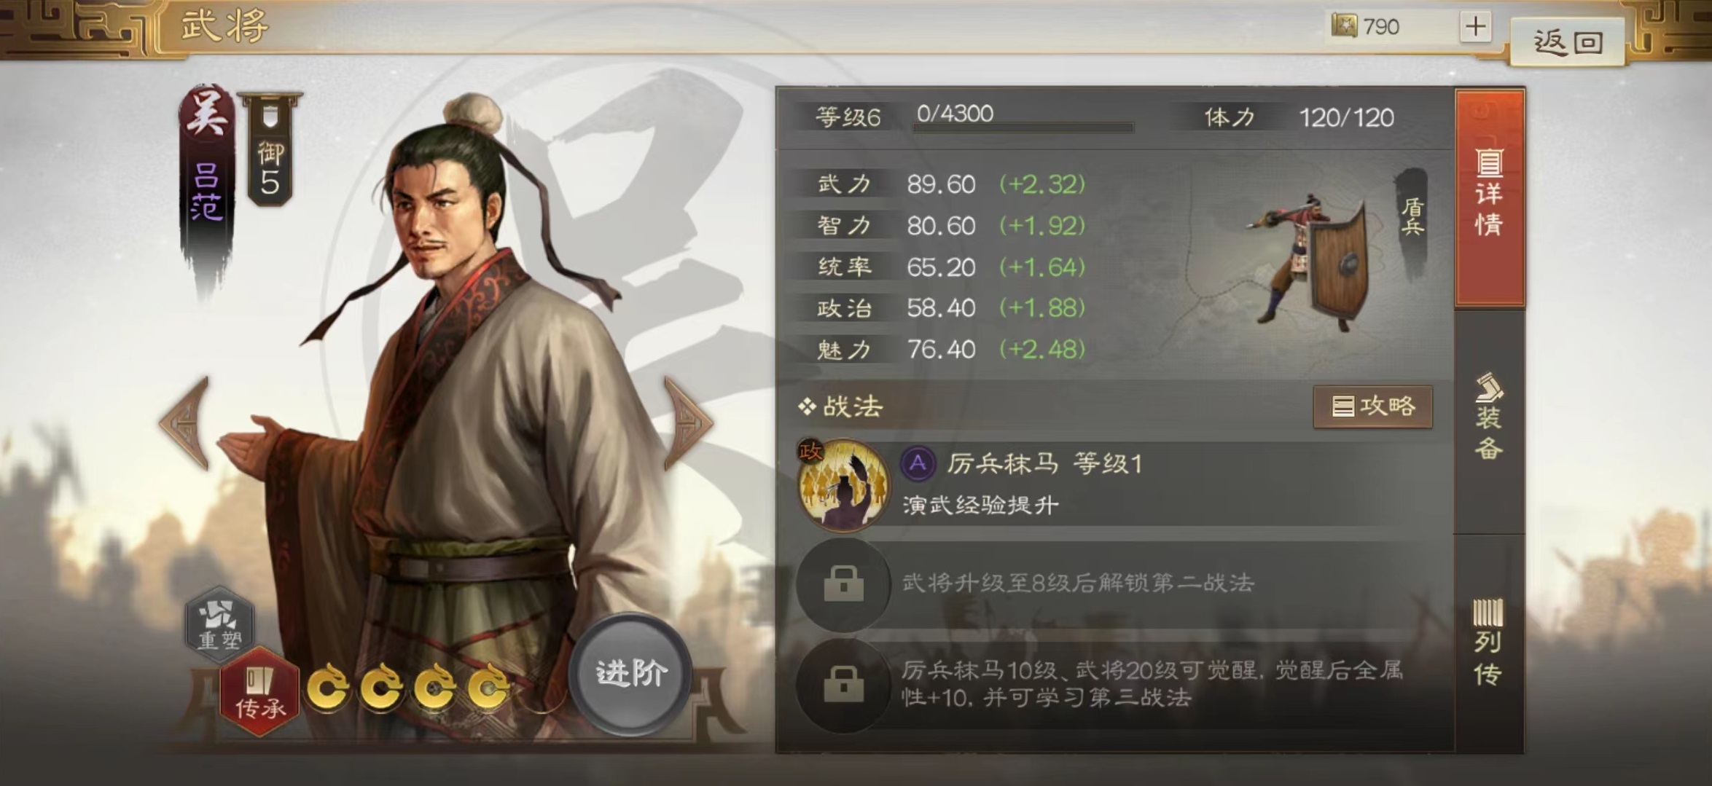Open the 装备 equipment tab
The image size is (1712, 786).
click(x=1489, y=419)
